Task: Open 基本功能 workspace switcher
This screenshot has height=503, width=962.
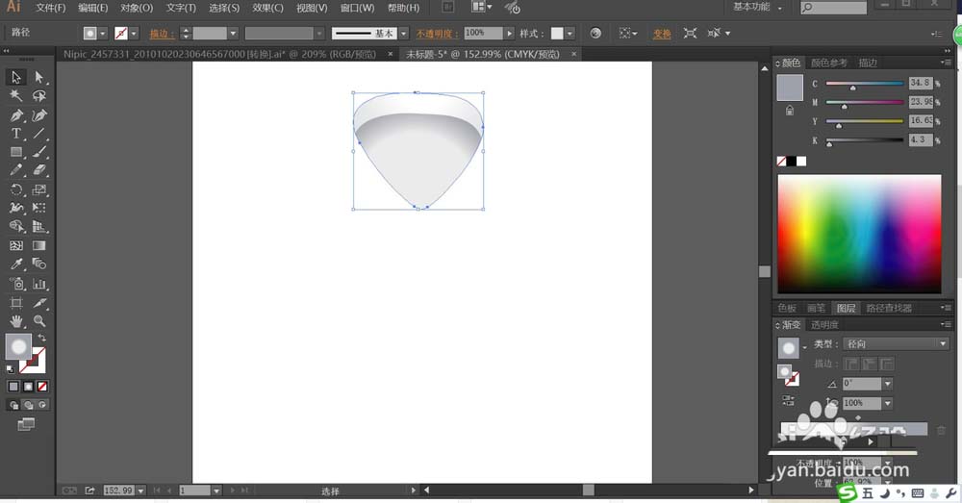Action: 758,8
